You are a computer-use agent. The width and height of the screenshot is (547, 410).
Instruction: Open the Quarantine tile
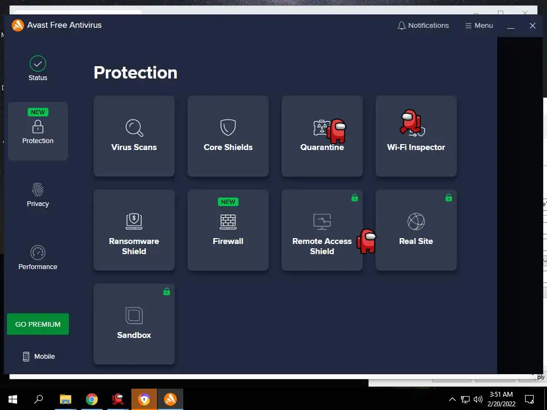click(x=322, y=136)
